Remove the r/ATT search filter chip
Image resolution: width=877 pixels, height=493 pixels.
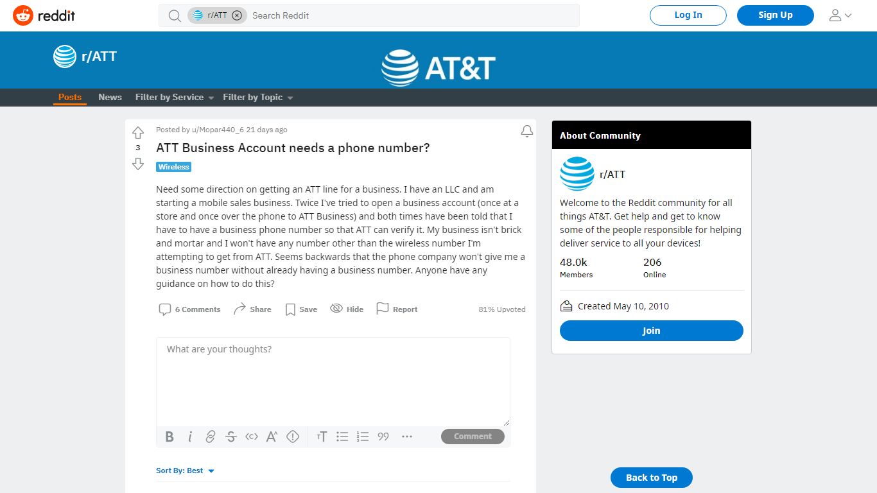(x=237, y=15)
